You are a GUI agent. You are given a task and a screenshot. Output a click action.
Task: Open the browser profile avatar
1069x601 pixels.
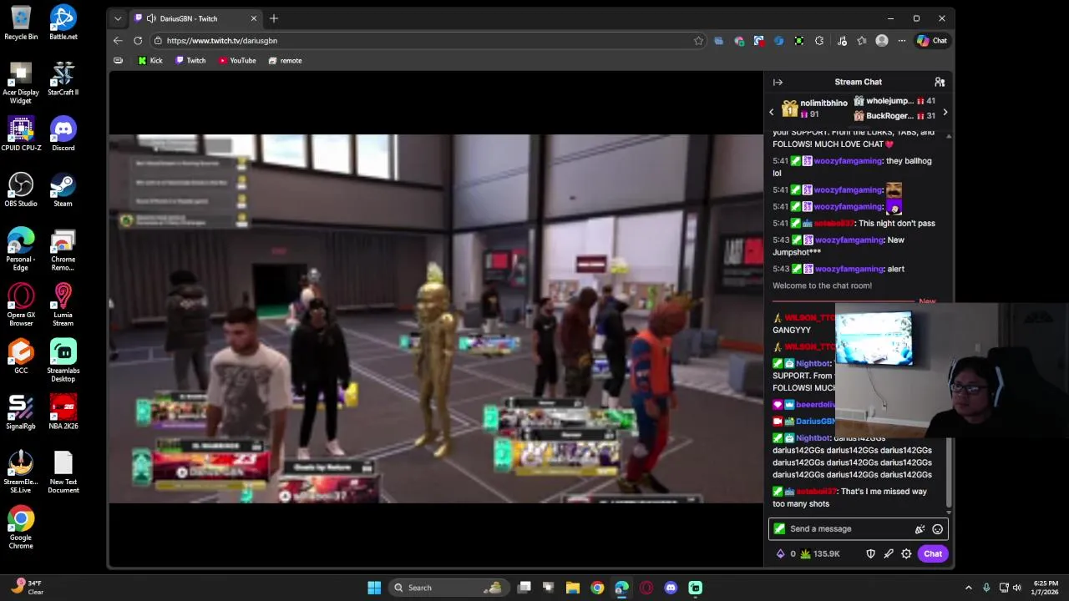(882, 40)
